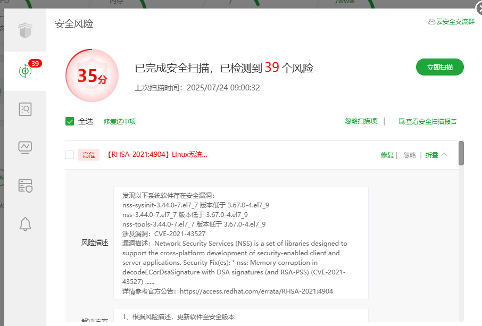
Task: Open the server shield protection icon
Action: pos(25,186)
